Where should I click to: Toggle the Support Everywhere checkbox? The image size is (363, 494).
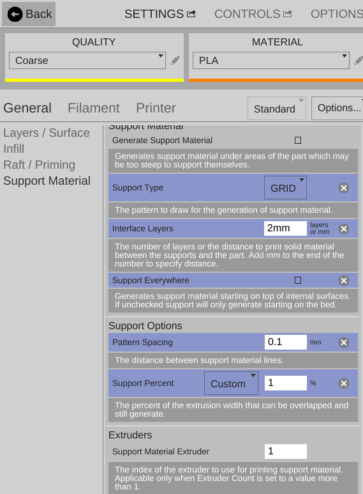(x=298, y=280)
